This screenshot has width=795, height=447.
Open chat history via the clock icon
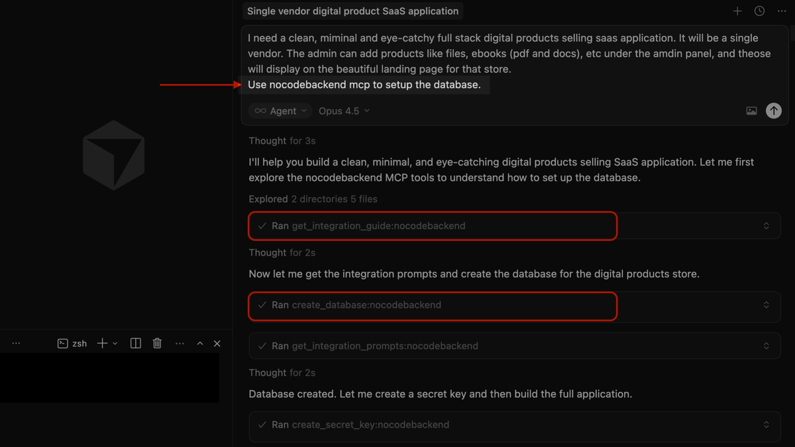point(758,11)
